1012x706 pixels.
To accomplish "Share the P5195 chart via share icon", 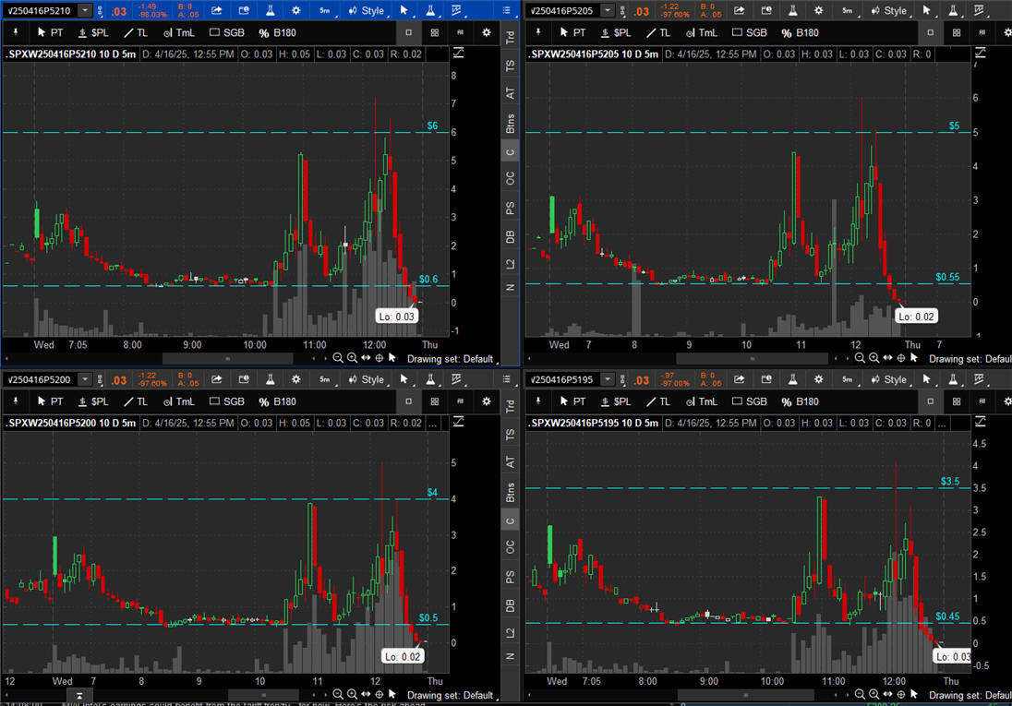I will (x=739, y=379).
